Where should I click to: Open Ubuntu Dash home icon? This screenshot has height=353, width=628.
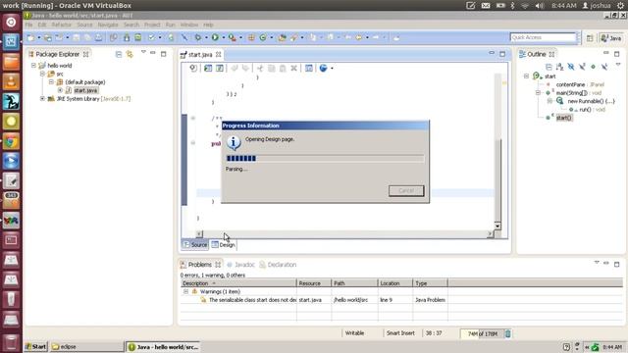pos(11,22)
